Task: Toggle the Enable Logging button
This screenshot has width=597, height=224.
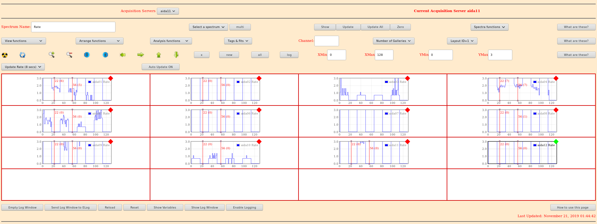Action: (x=244, y=208)
